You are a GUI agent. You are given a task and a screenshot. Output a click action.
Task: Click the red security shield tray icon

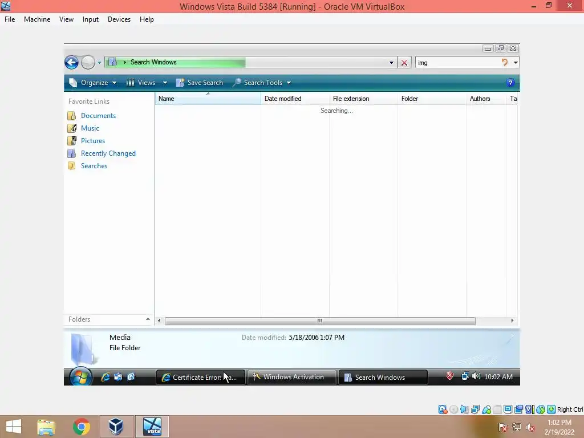(450, 376)
